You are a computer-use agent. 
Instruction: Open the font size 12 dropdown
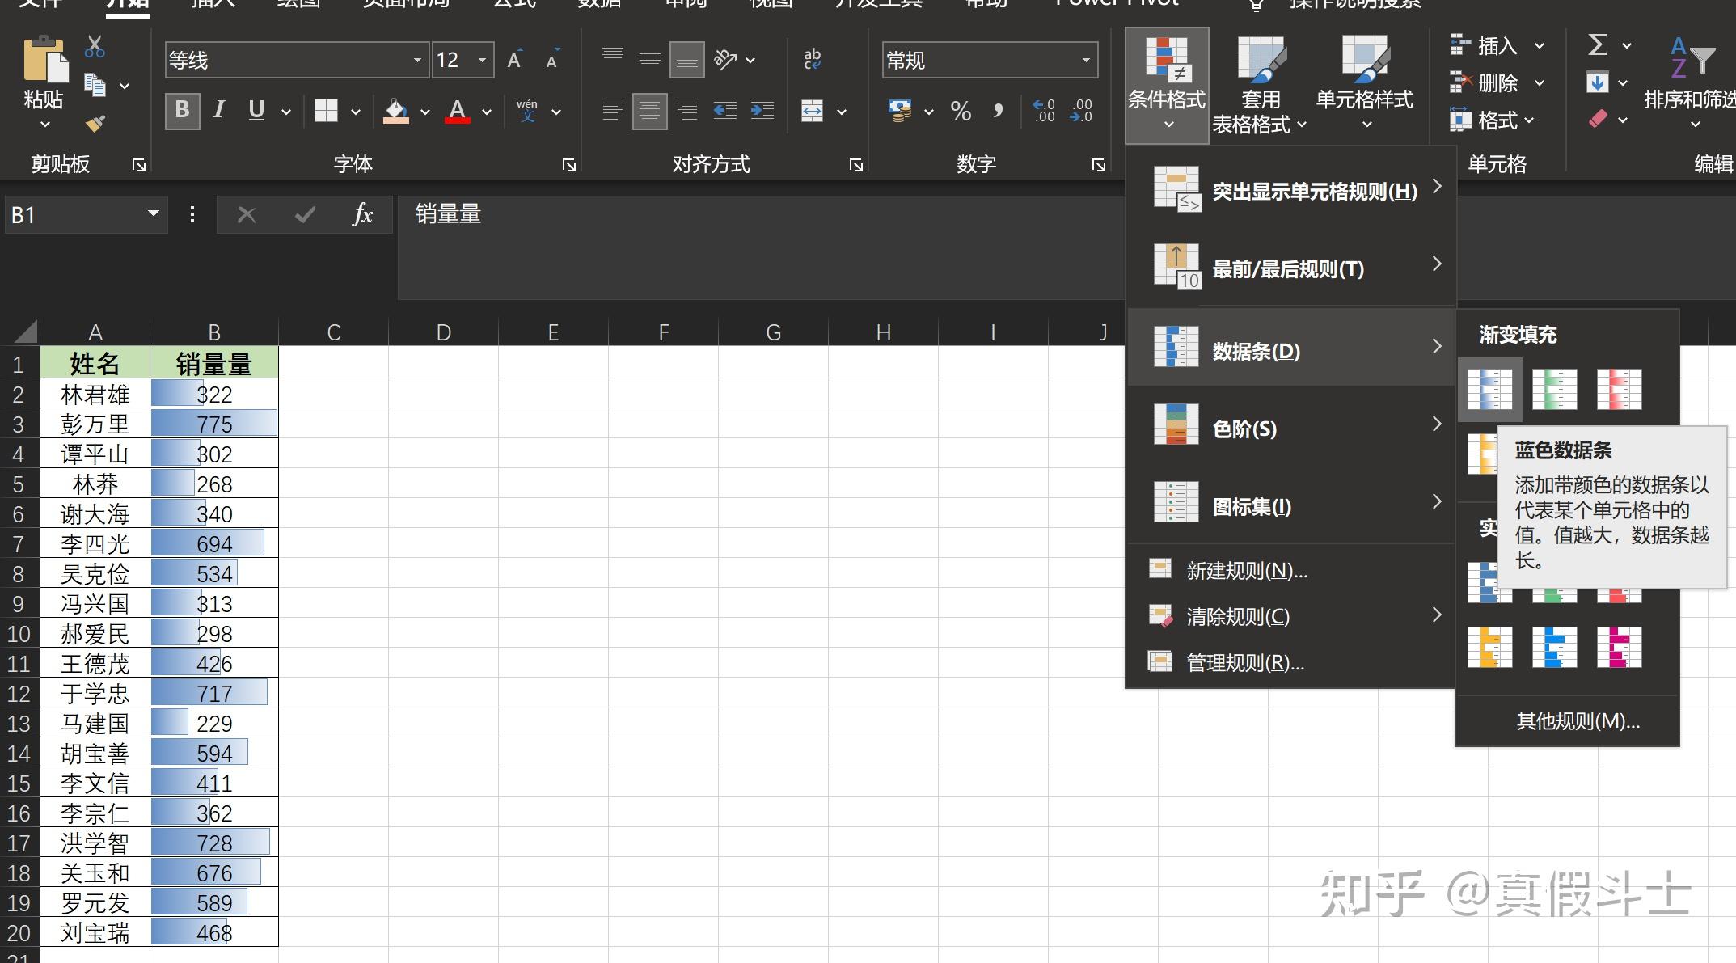(x=483, y=60)
